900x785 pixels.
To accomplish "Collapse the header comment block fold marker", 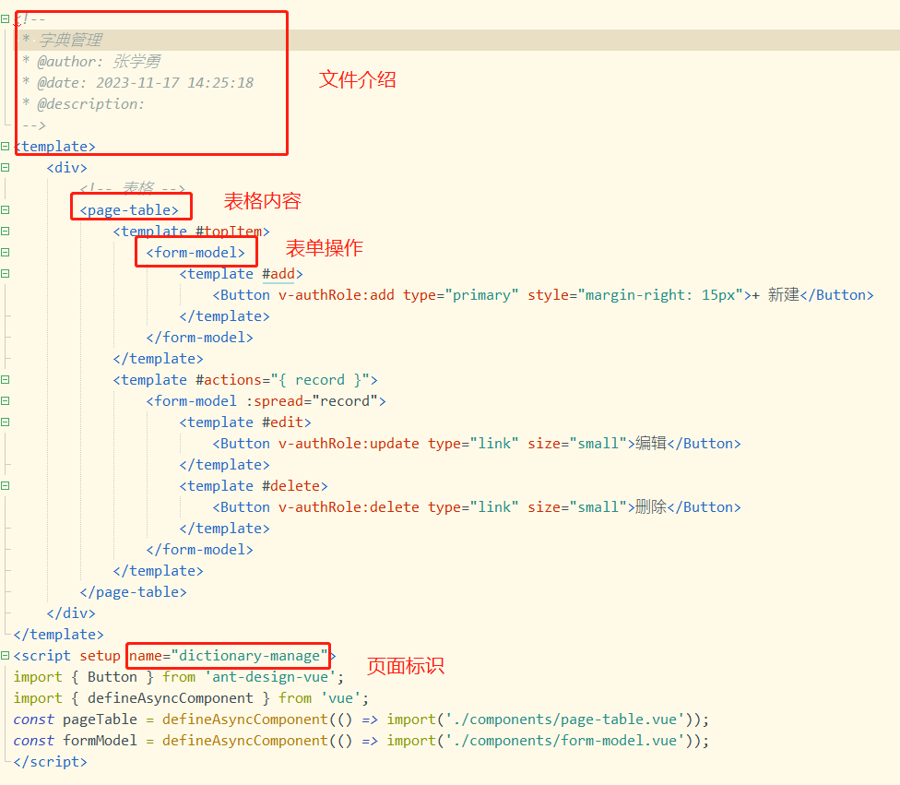I will coord(6,18).
